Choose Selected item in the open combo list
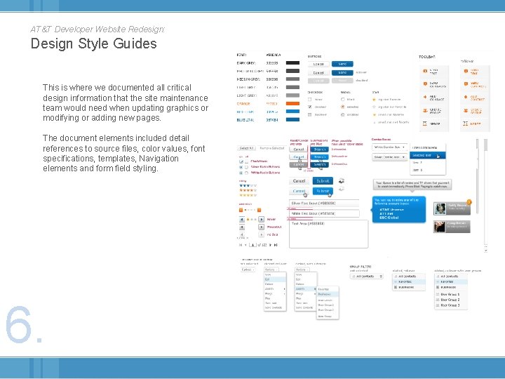Screen dimensions: 505x379 click(428, 155)
